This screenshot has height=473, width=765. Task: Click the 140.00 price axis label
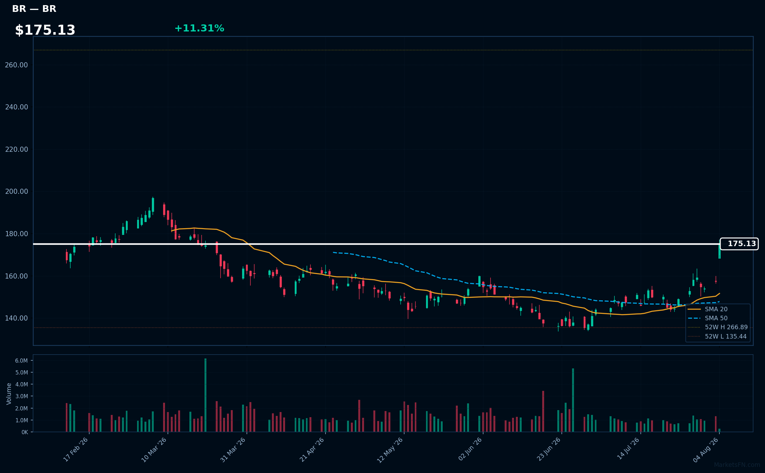pyautogui.click(x=16, y=318)
